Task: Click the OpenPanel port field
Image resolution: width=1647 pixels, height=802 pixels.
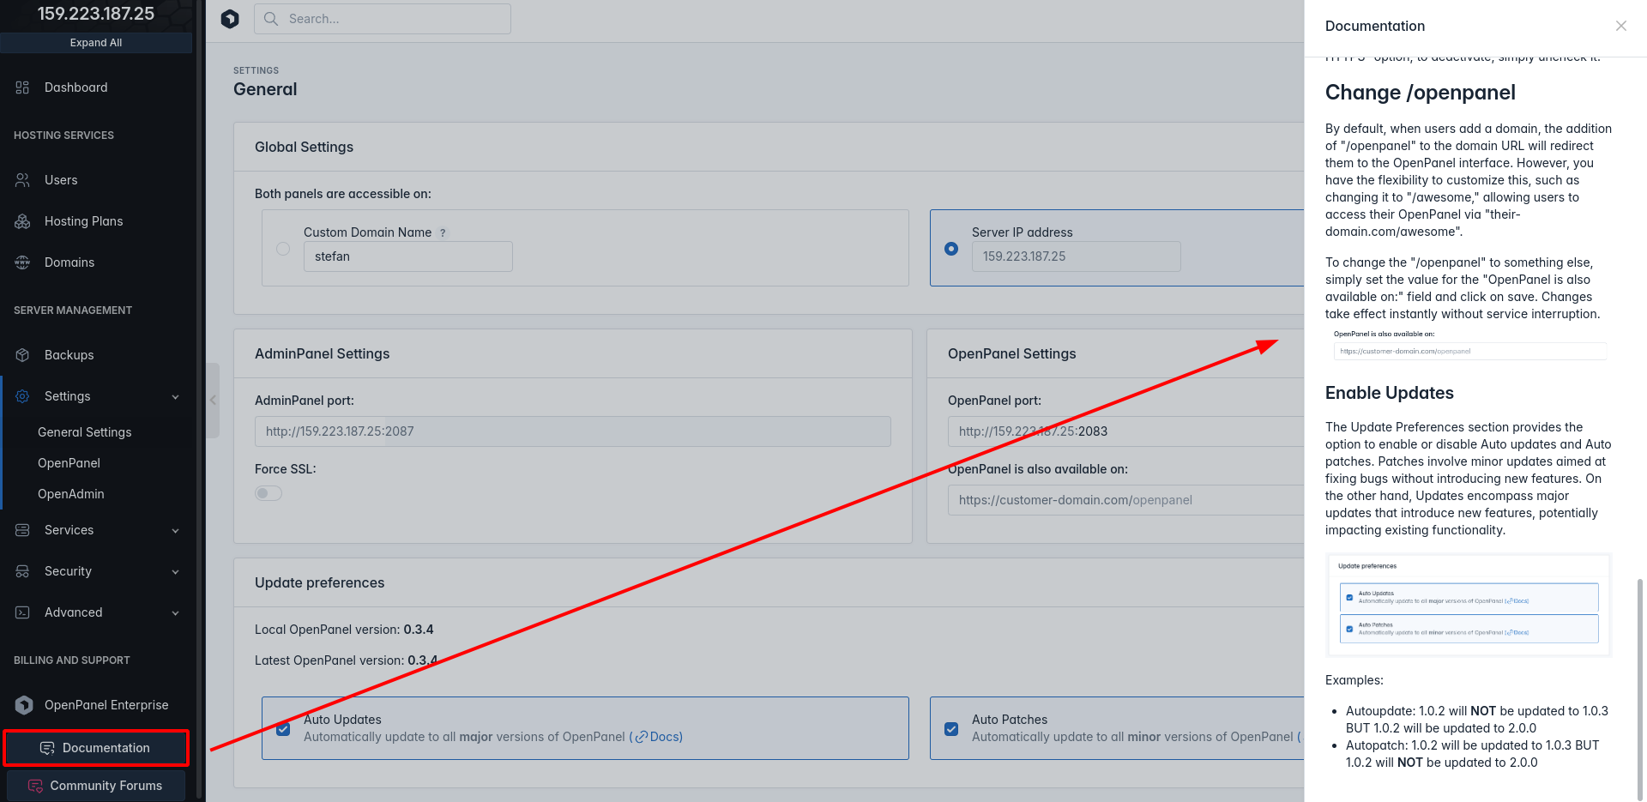Action: pos(1125,431)
